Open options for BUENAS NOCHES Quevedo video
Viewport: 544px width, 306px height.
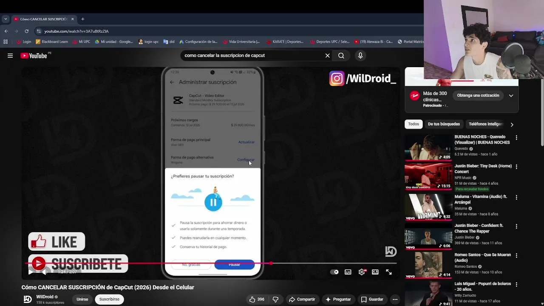pos(516,138)
